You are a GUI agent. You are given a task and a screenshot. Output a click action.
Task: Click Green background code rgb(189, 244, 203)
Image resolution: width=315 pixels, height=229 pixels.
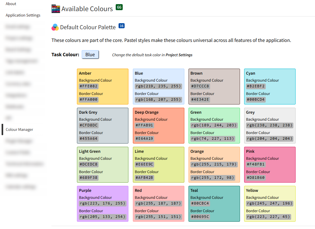point(214,125)
